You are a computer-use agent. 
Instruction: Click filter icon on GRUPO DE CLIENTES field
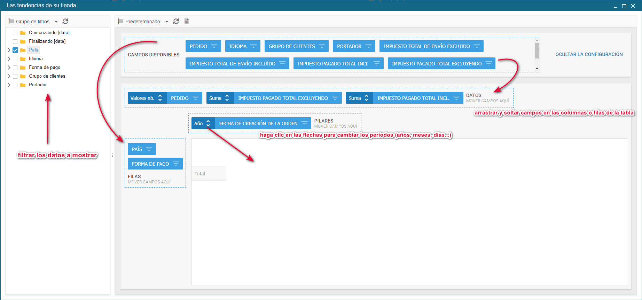(322, 46)
